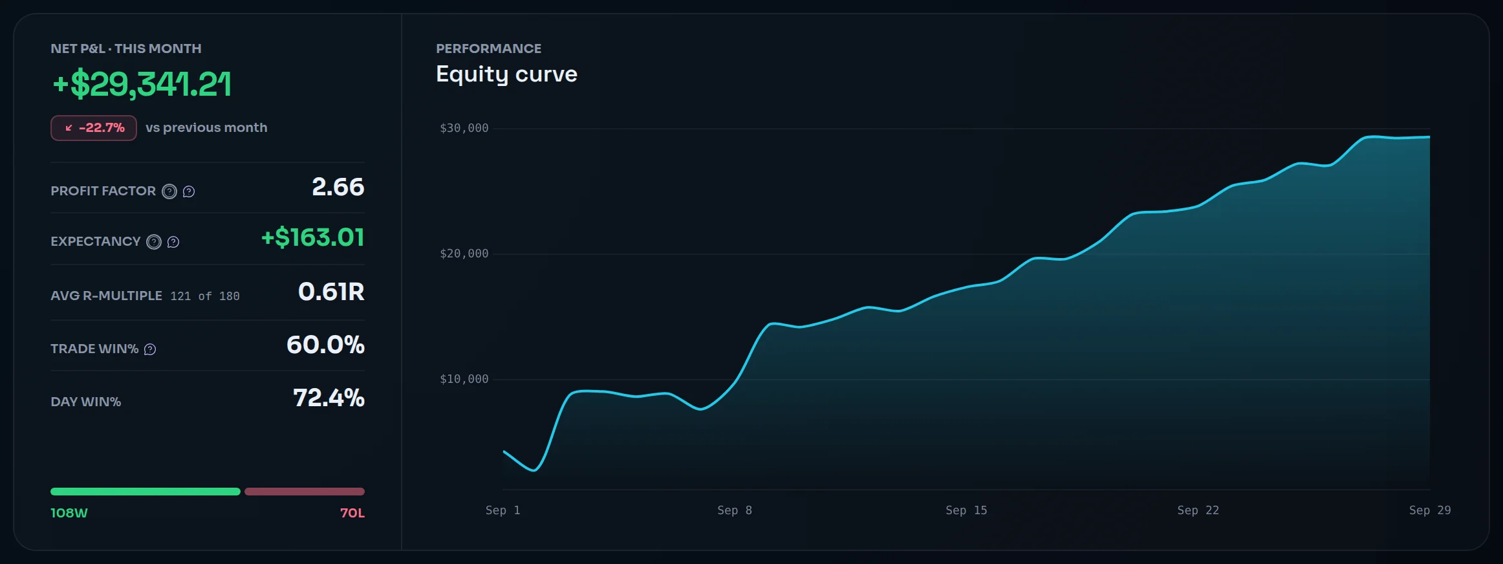Viewport: 1503px width, 564px height.
Task: Click the round help icon beside Expectancy
Action: [154, 242]
